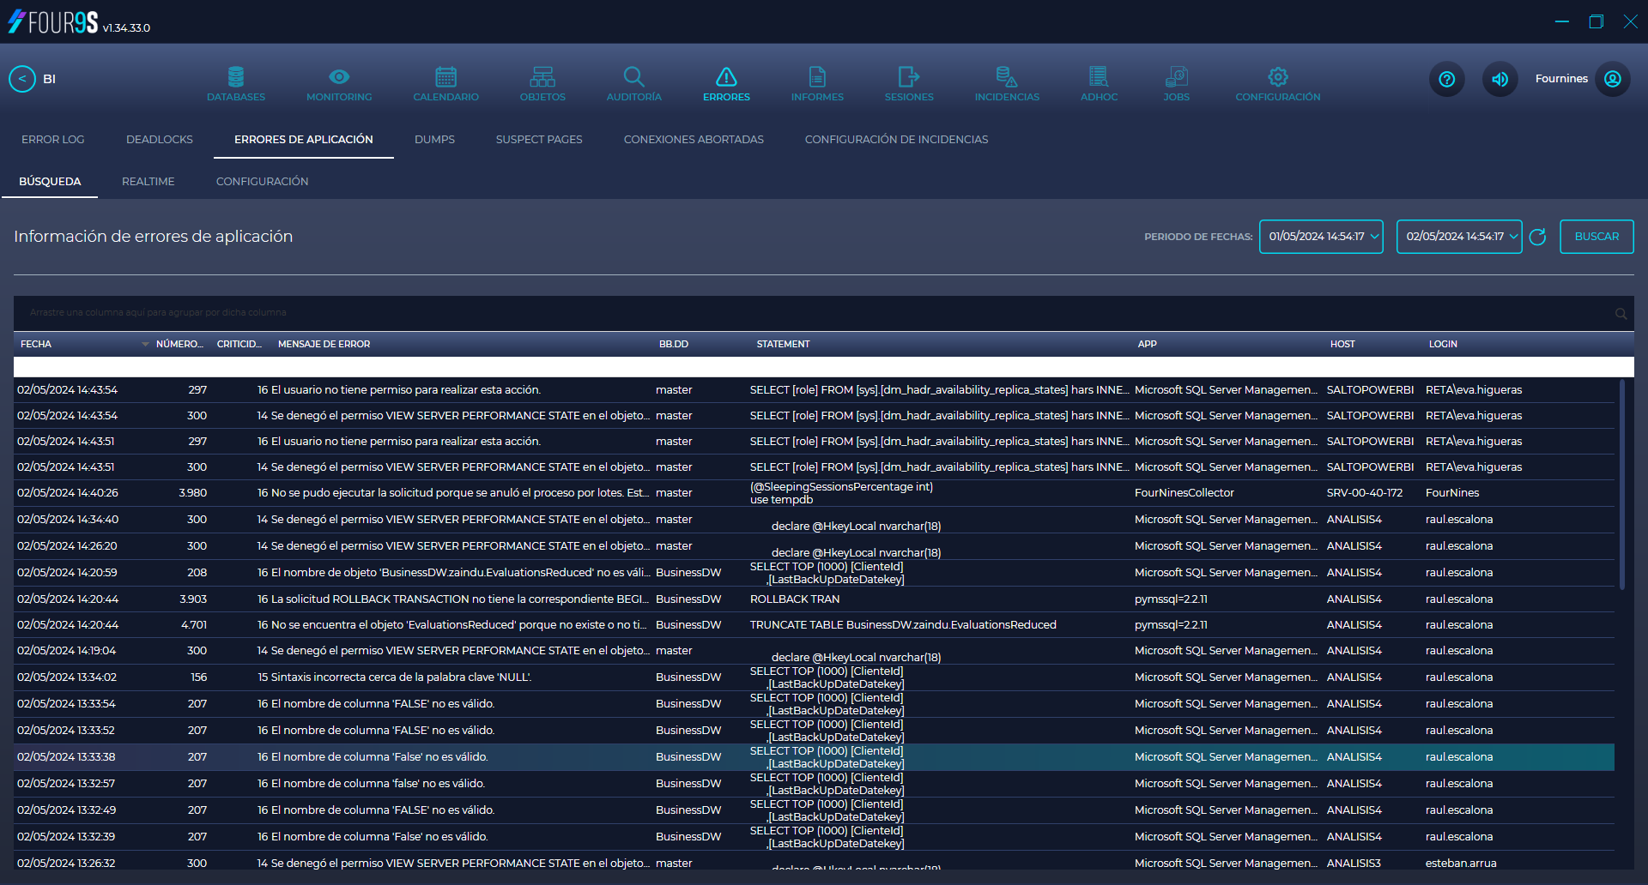The width and height of the screenshot is (1648, 885).
Task: Open the Calendario icon
Action: click(445, 77)
